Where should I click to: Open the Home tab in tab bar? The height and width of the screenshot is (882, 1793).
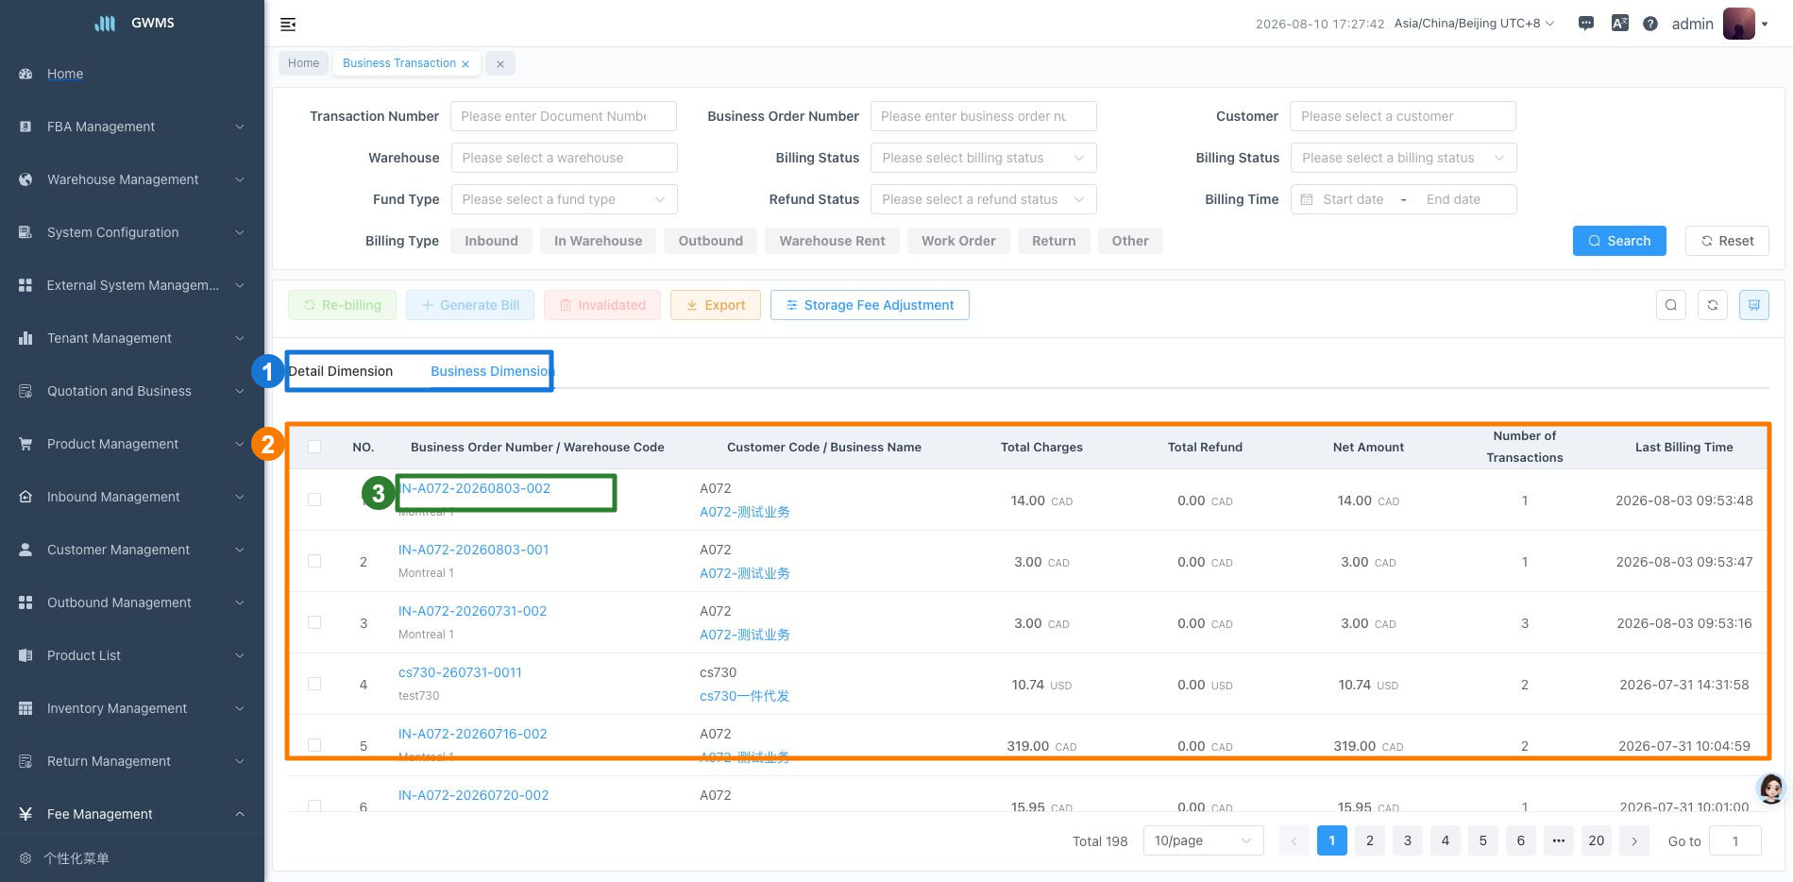[303, 63]
